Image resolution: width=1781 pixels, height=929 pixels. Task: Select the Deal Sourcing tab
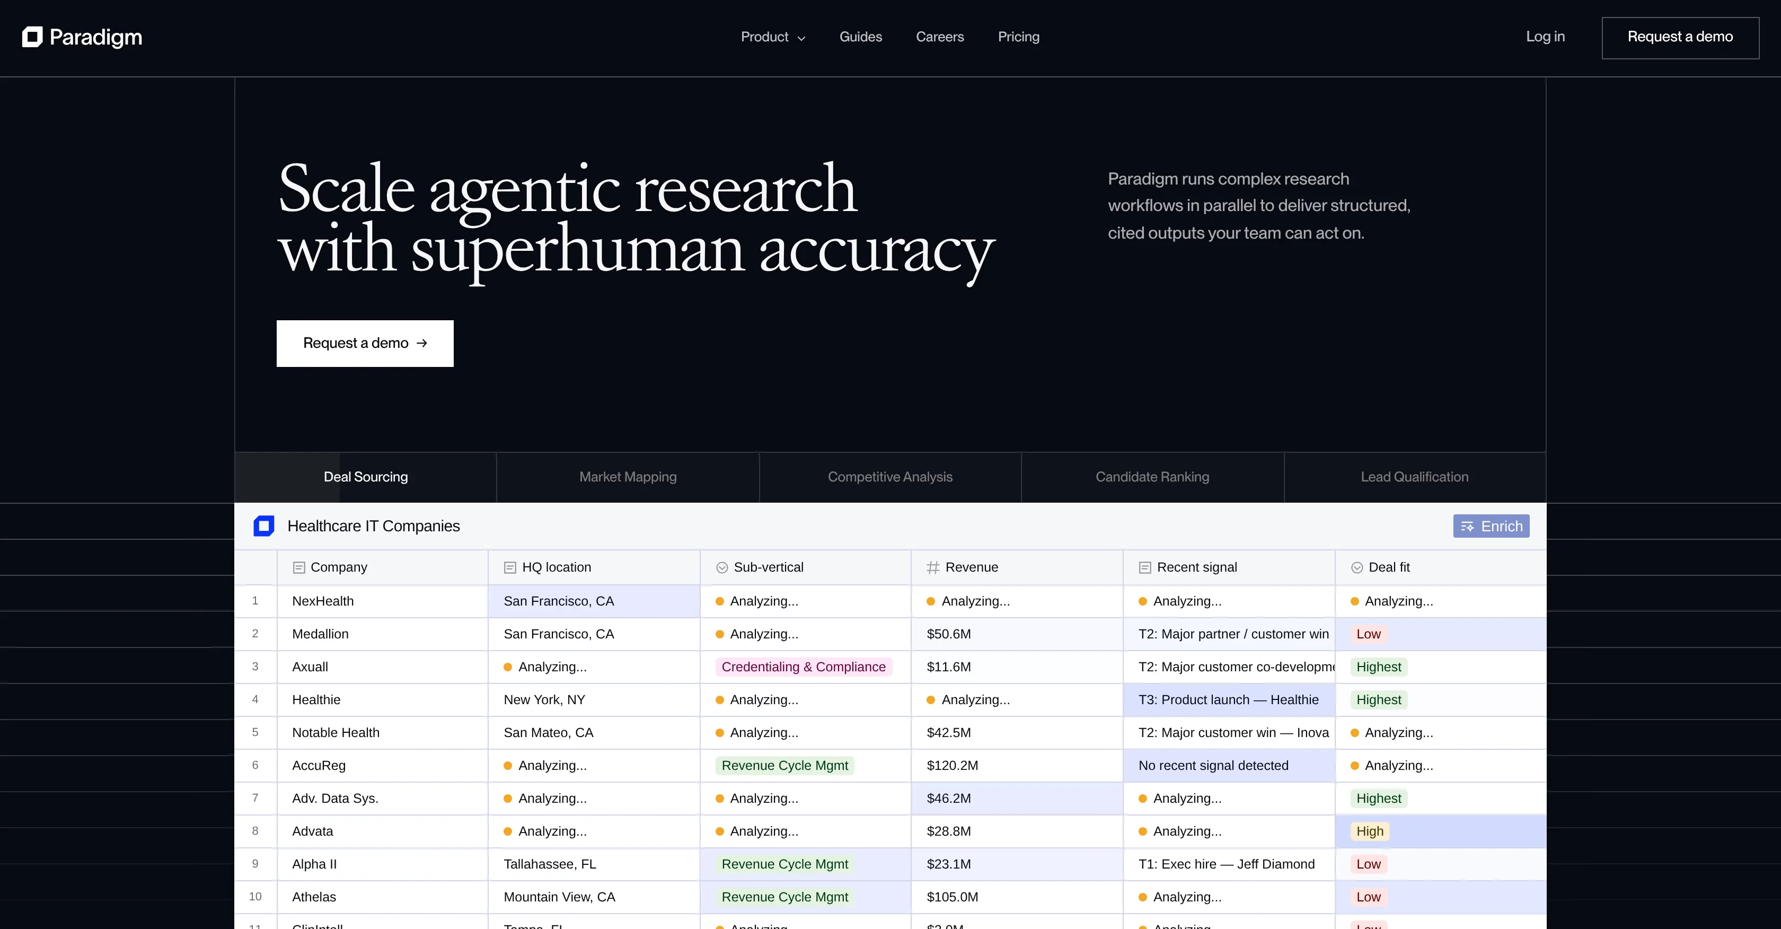(366, 477)
